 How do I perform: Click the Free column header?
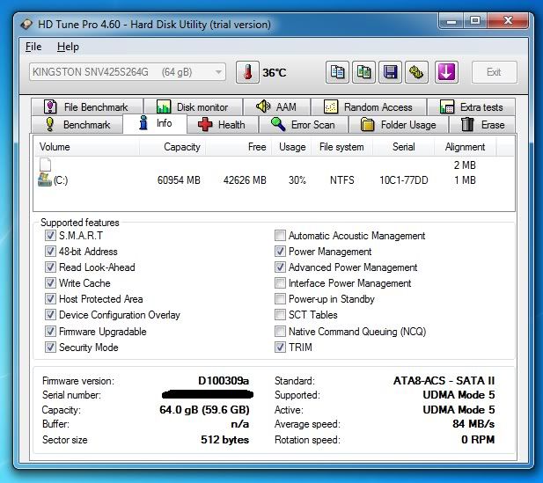click(238, 147)
